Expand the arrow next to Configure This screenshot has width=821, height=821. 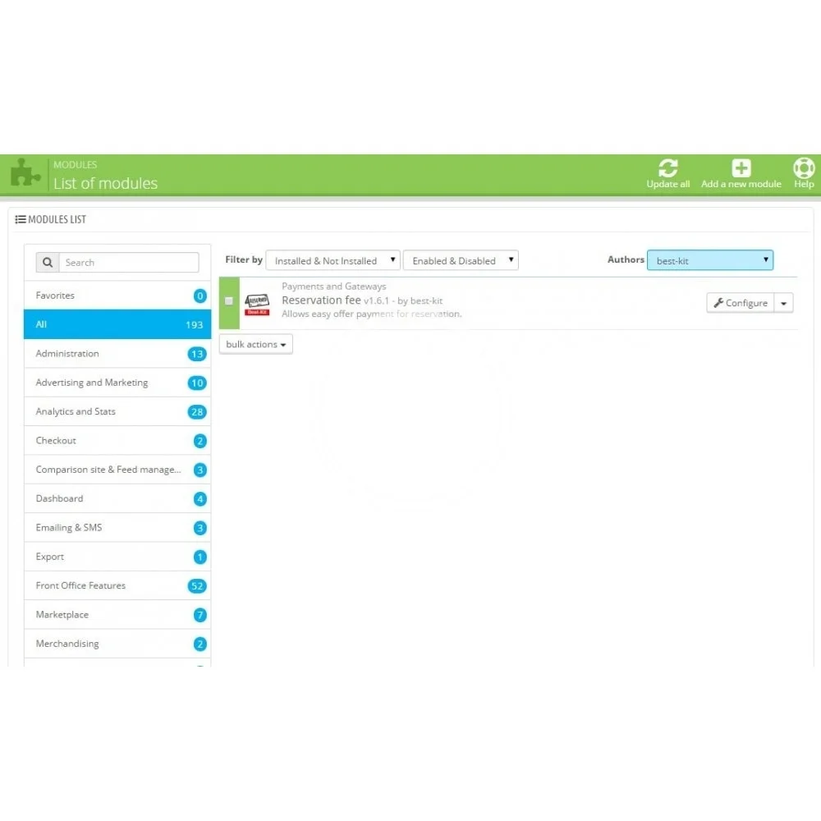pos(783,303)
